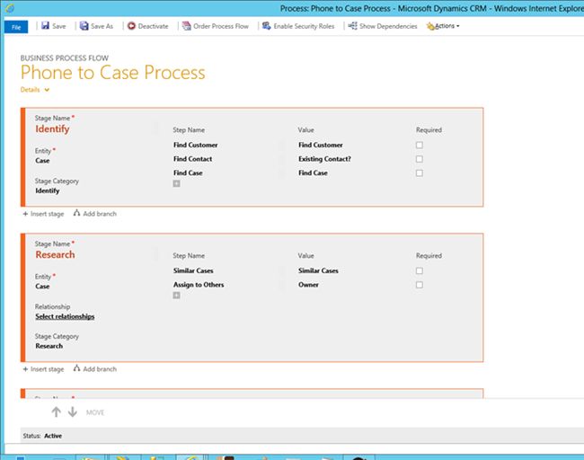Check Required for Find Customer step

[x=420, y=145]
